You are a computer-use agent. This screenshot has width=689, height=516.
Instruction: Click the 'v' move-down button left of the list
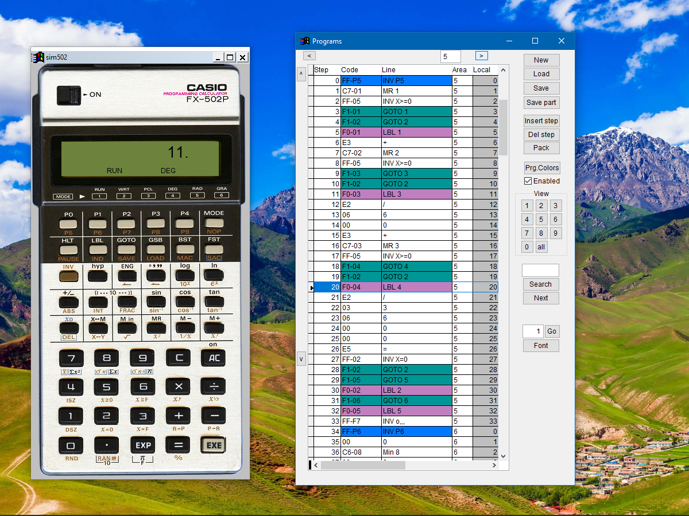coord(301,359)
